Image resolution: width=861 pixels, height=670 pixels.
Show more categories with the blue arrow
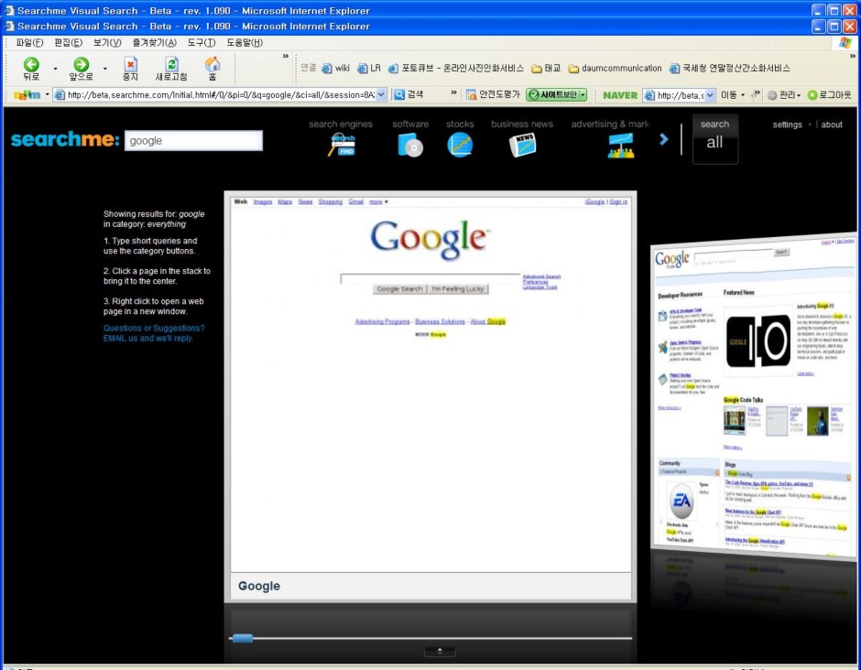[x=664, y=139]
